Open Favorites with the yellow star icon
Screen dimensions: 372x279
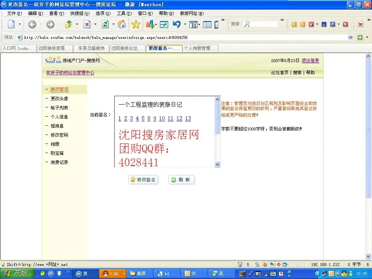136,24
